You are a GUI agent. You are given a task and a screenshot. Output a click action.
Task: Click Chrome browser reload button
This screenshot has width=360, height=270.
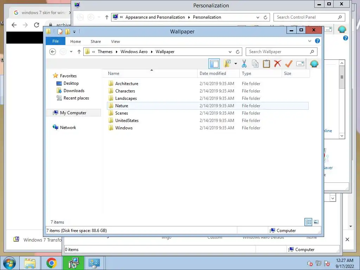(x=36, y=25)
